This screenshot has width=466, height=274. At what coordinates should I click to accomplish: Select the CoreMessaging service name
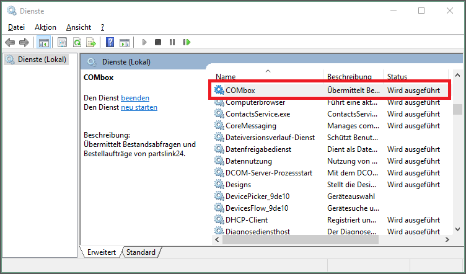click(x=251, y=126)
